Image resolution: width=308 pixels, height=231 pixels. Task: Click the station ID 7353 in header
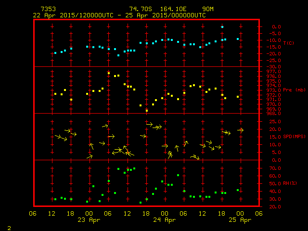tap(48, 9)
